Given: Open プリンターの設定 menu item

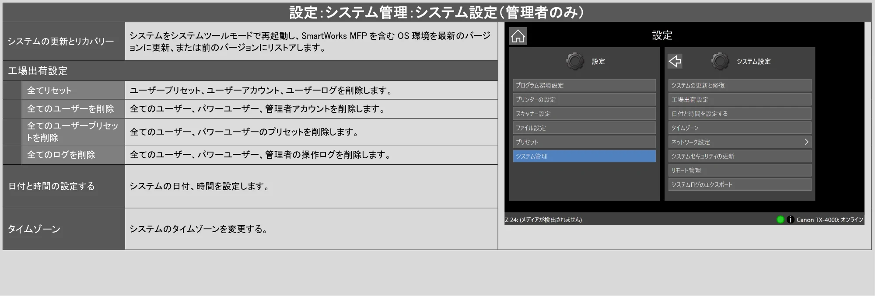Looking at the screenshot, I should pos(584,100).
